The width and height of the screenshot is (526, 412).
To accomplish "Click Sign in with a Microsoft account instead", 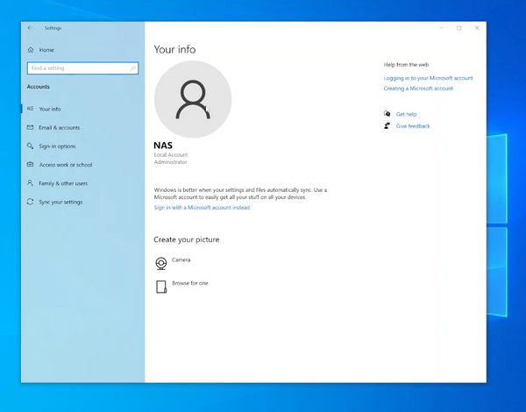I will click(x=202, y=208).
